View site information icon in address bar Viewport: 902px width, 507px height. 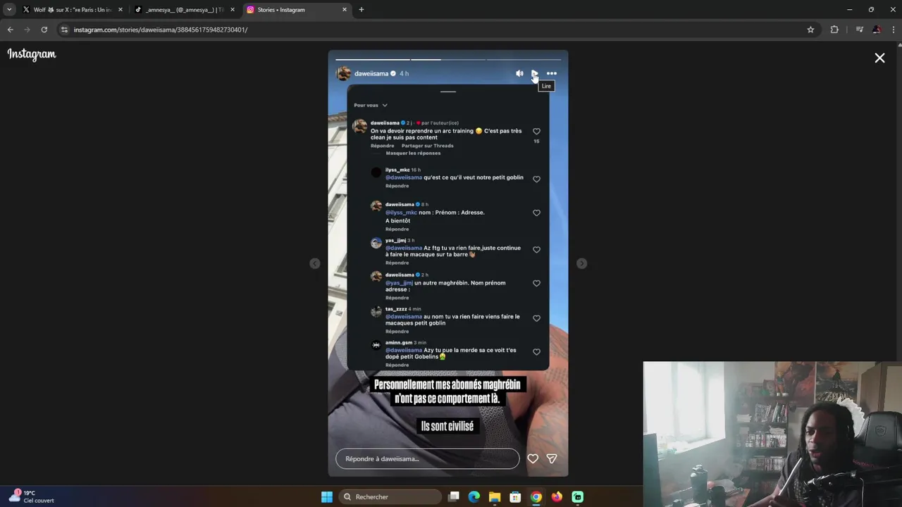click(64, 30)
